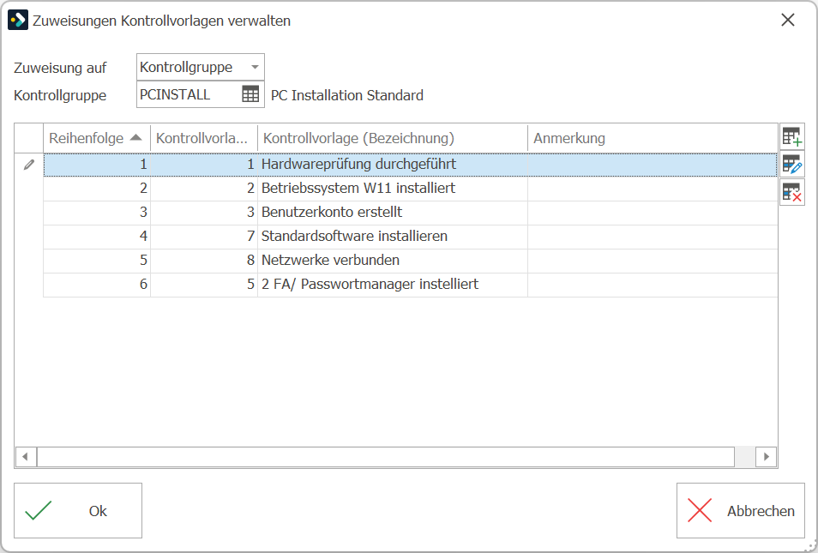The width and height of the screenshot is (818, 553).
Task: Click the Zuweisung auf label
Action: [x=60, y=68]
